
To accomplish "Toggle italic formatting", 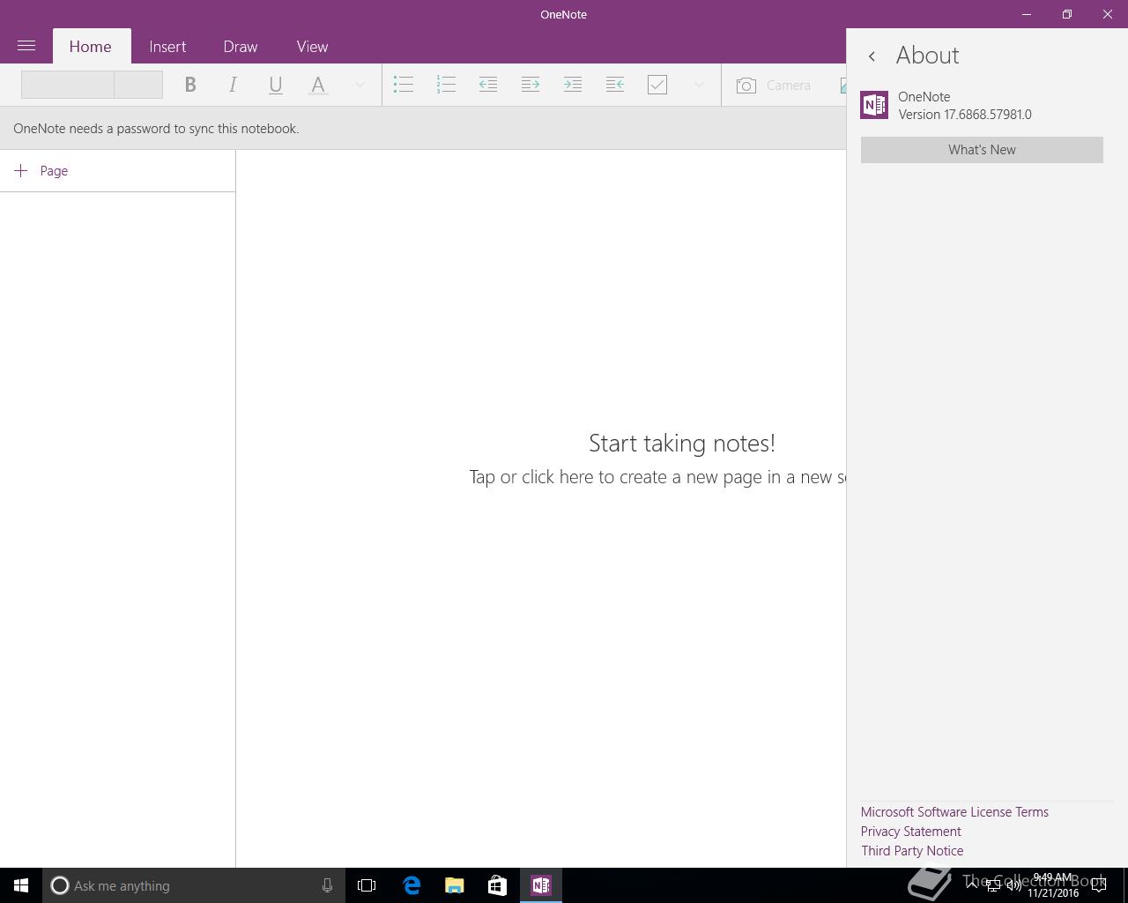I will pyautogui.click(x=233, y=85).
